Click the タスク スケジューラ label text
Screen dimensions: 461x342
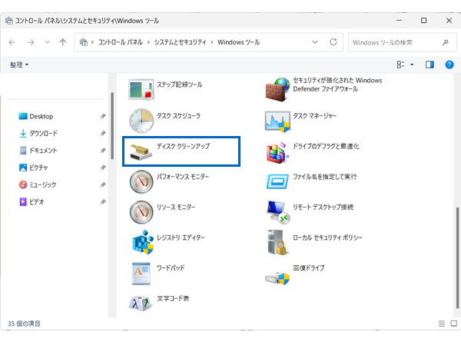point(178,115)
